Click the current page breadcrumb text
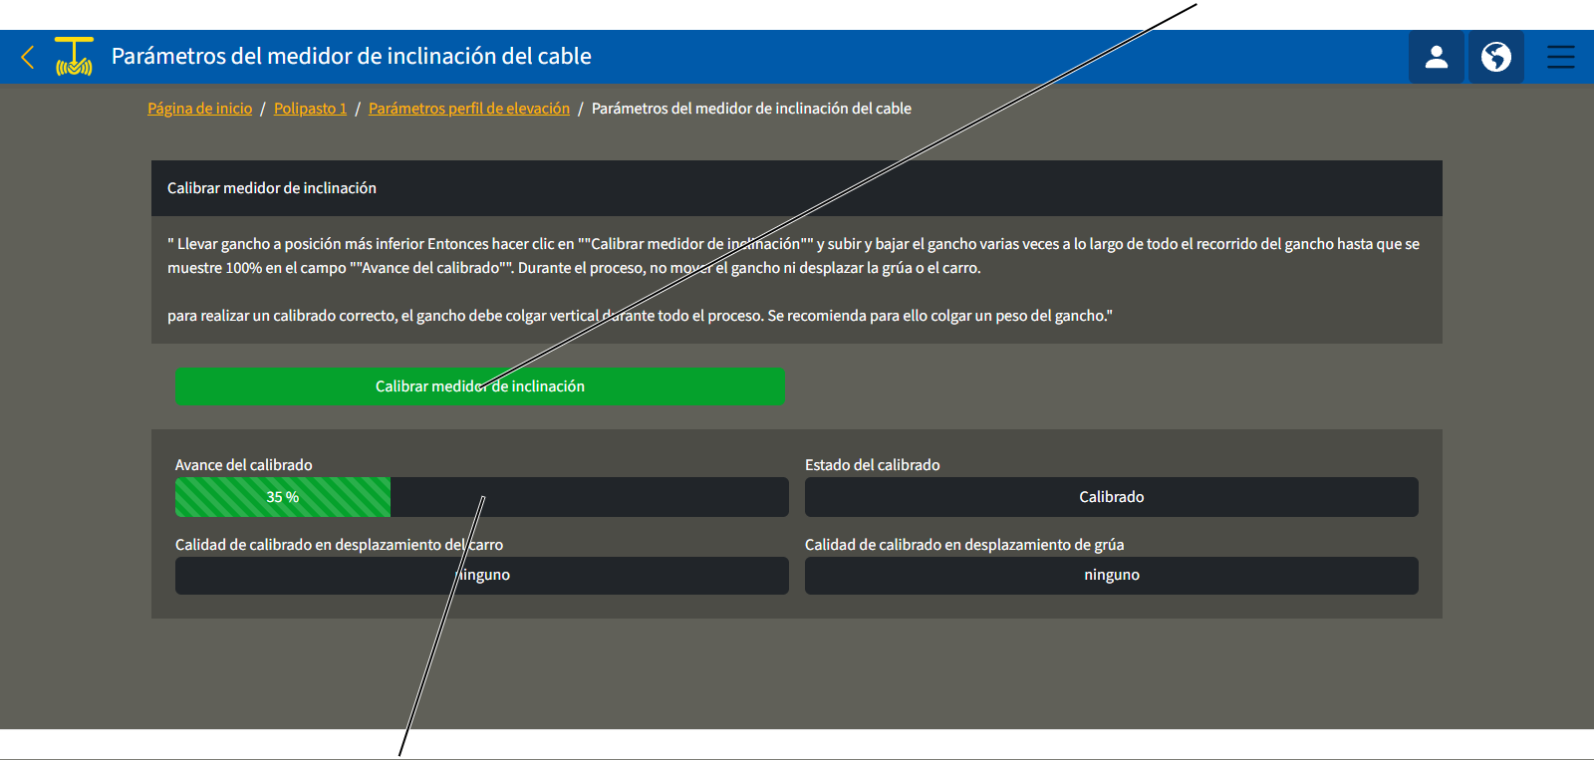Image resolution: width=1594 pixels, height=760 pixels. click(x=751, y=109)
